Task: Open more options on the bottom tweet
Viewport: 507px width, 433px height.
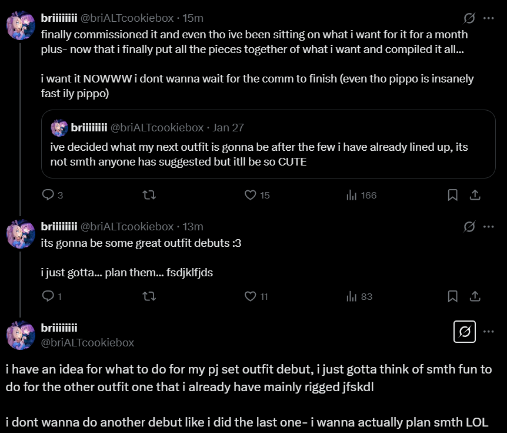Action: point(488,332)
